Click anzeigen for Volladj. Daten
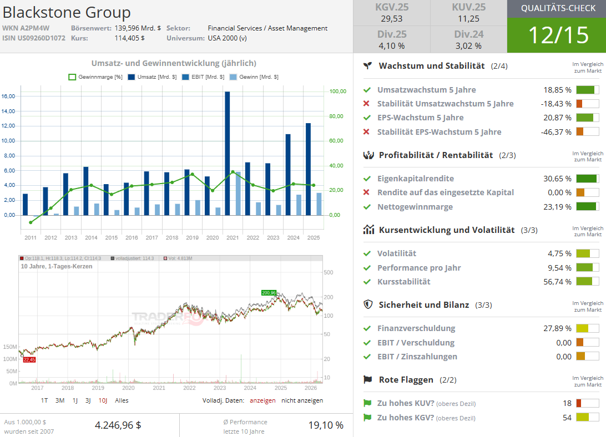 tap(262, 401)
